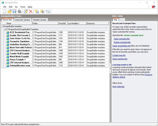158x126 pixels.
Task: Click the red X delete icon
Action: pos(31,11)
